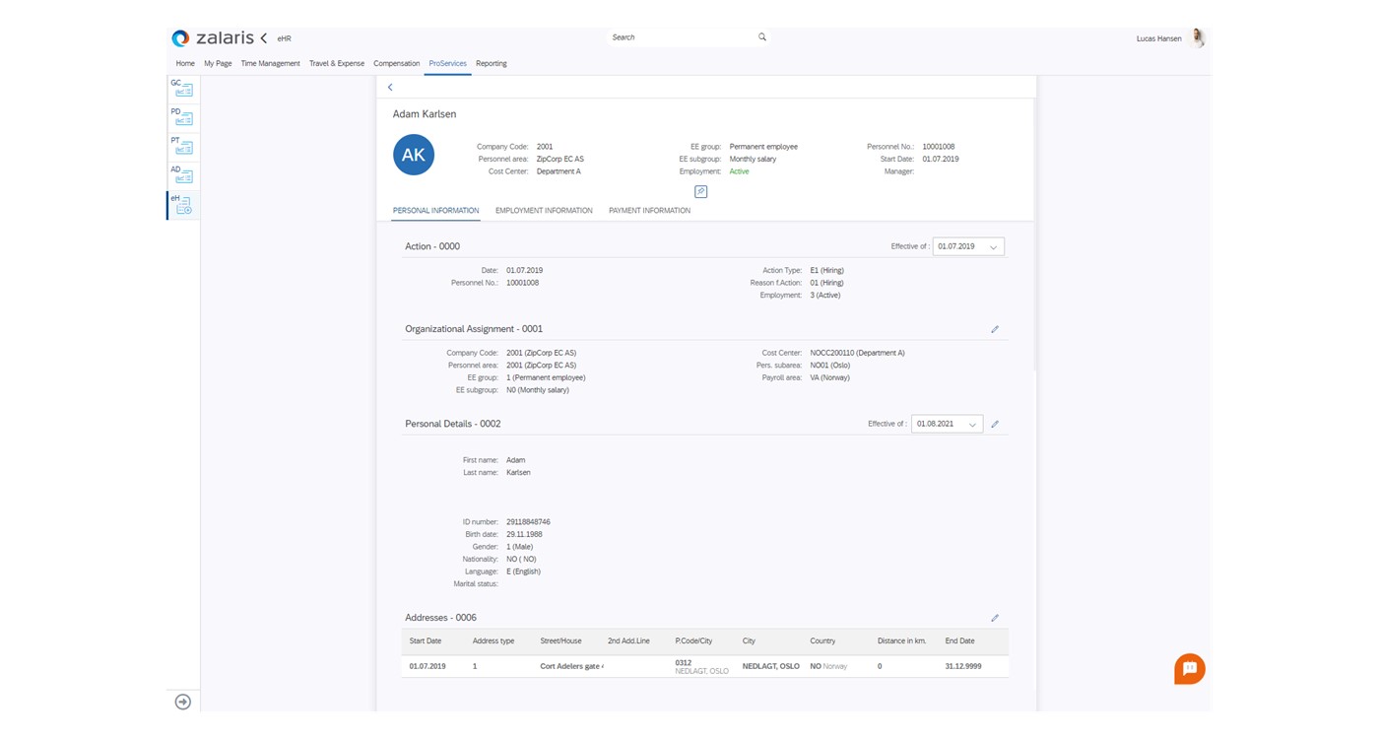Screen dimensions: 1379x739
Task: Open the Payment Information tab
Action: coord(649,211)
